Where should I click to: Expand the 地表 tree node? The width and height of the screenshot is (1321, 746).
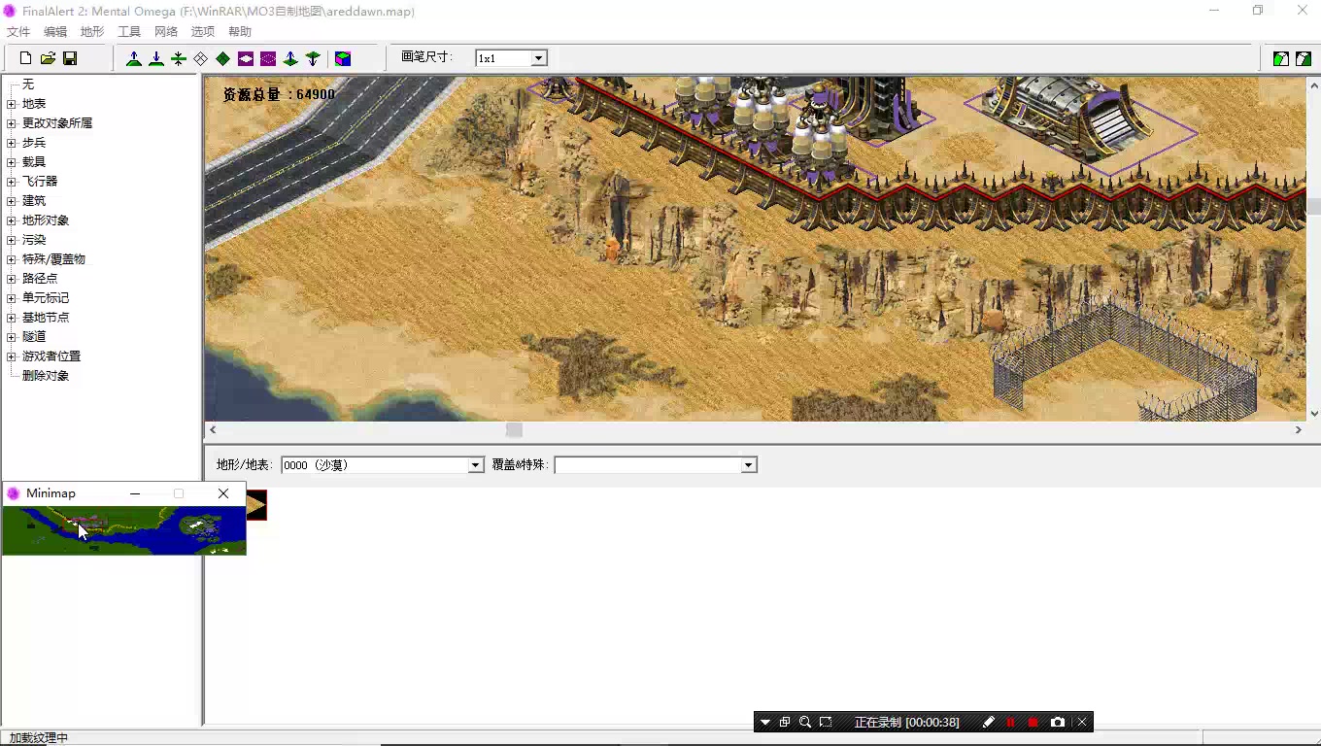click(12, 104)
